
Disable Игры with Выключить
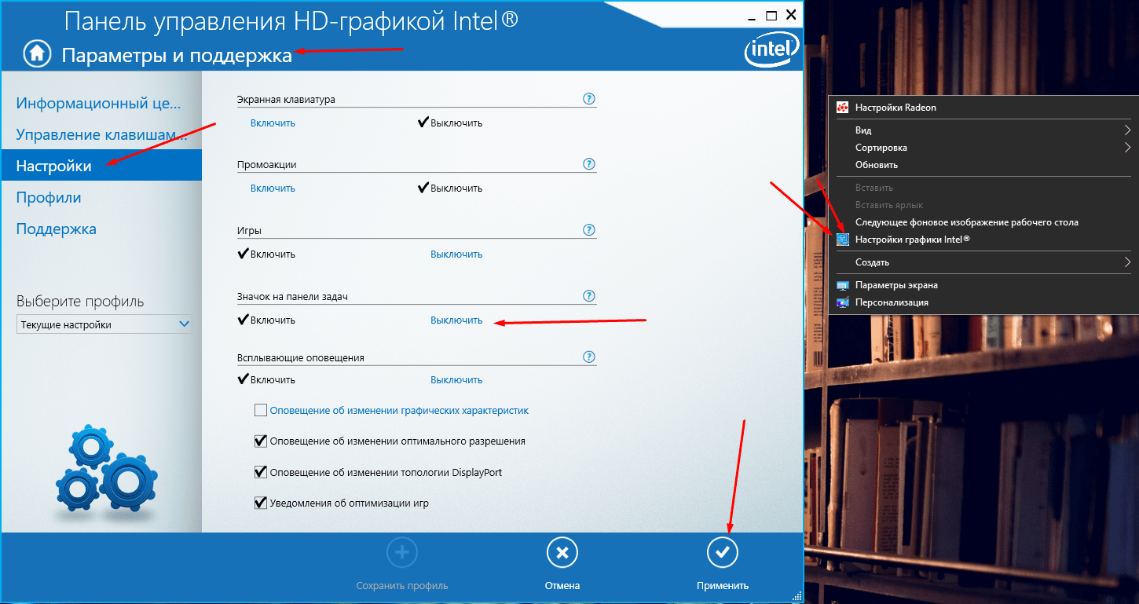456,254
